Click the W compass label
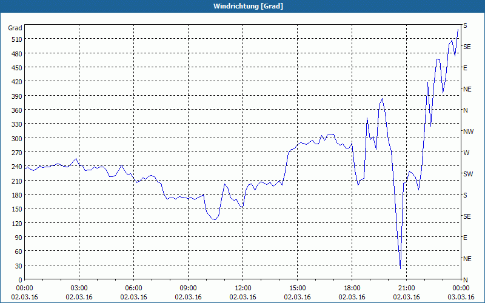485x303 pixels. [466, 153]
